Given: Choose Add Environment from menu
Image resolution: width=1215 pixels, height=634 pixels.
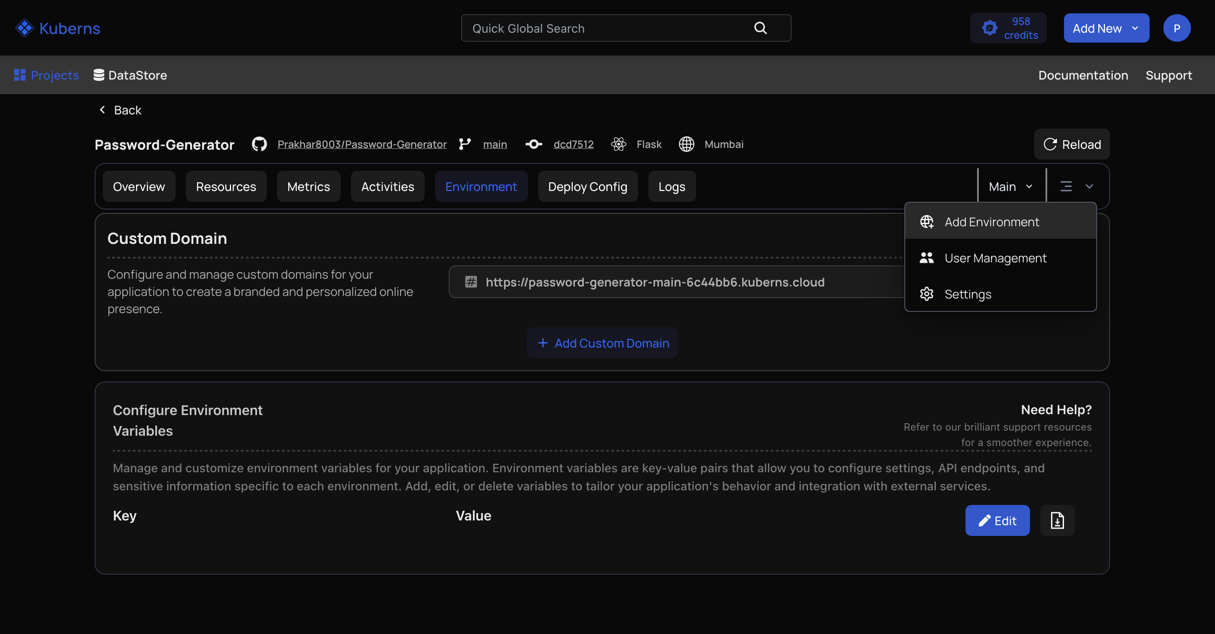Looking at the screenshot, I should tap(1000, 222).
